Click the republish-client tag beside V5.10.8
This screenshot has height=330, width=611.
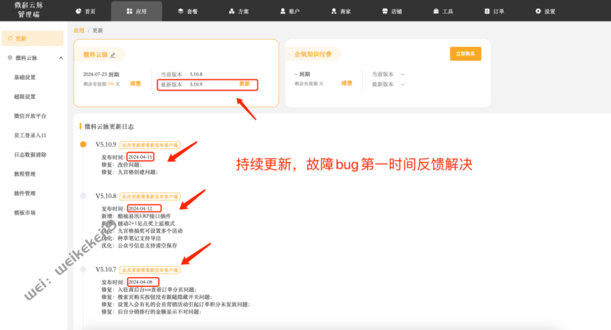point(150,196)
